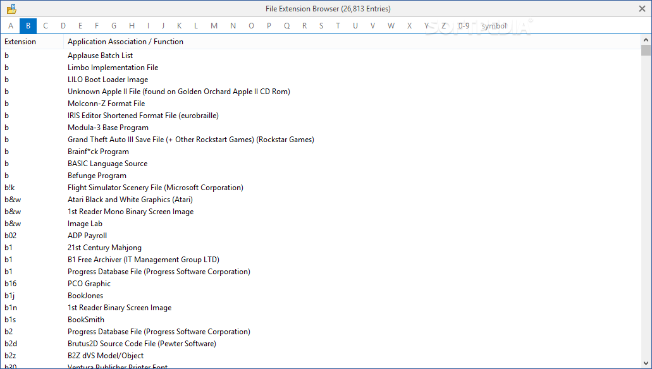The width and height of the screenshot is (652, 369).
Task: Show extensions starting with L
Action: [196, 26]
